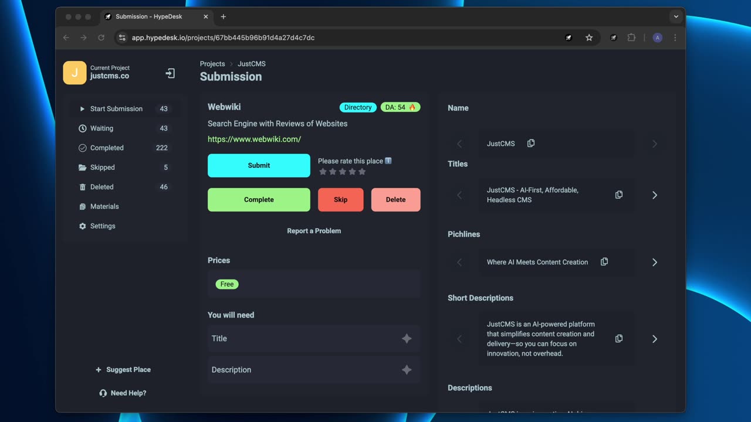Open the Skipped list
751x422 pixels.
click(x=126, y=167)
